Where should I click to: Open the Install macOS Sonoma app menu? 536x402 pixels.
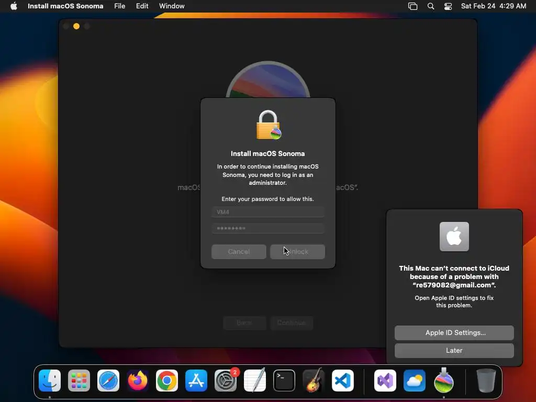point(65,6)
